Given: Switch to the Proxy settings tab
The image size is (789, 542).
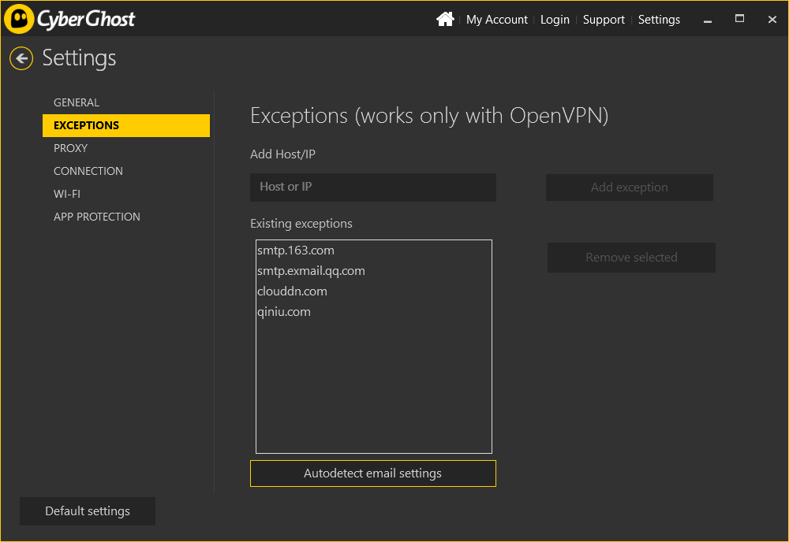Looking at the screenshot, I should (x=126, y=148).
